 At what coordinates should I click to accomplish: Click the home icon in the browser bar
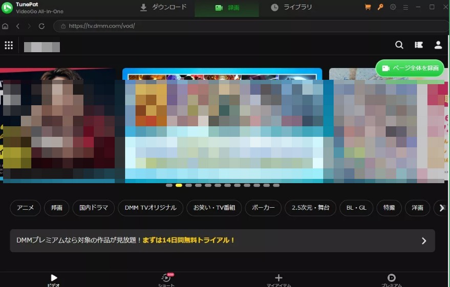pyautogui.click(x=5, y=27)
